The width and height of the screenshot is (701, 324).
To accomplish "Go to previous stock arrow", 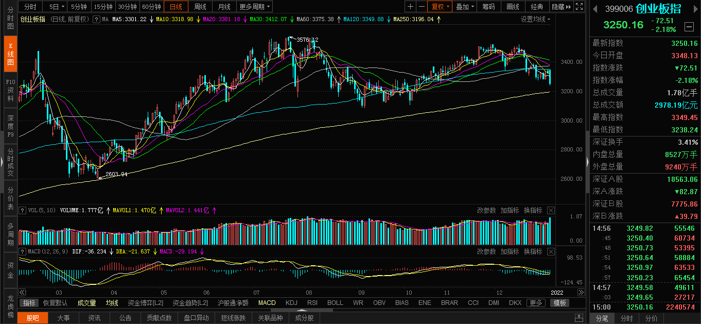I will click(595, 8).
